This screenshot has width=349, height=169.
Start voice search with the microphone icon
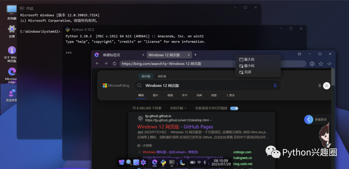click(275, 85)
